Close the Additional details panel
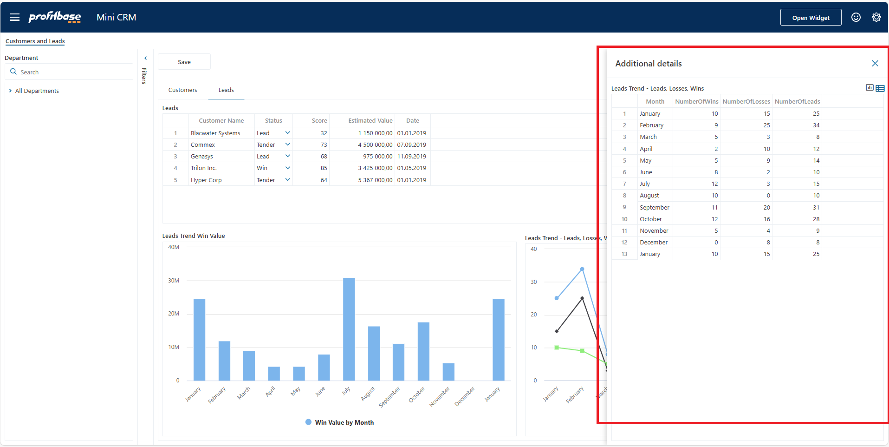The height and width of the screenshot is (447, 889). pos(875,63)
